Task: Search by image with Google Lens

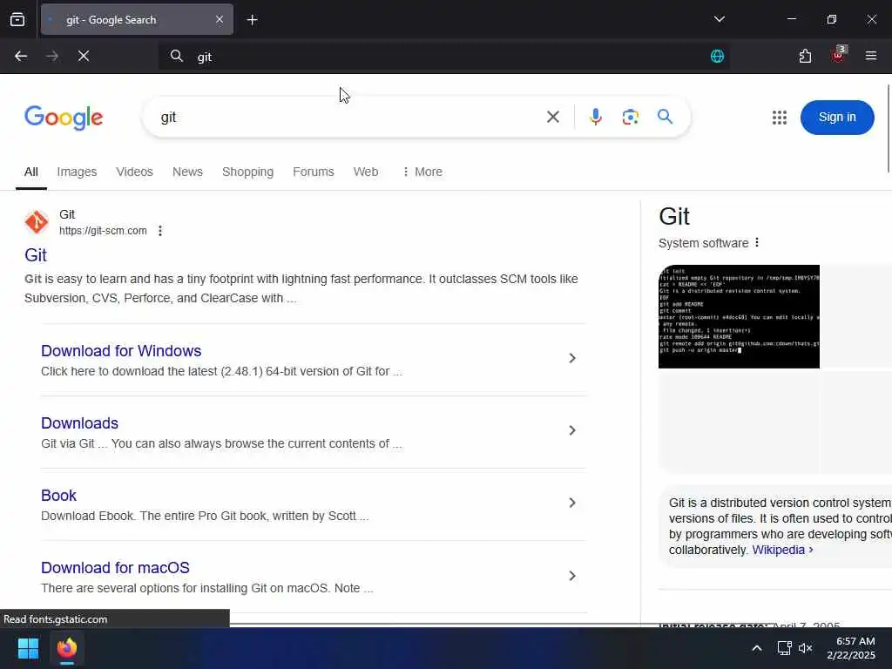Action: tap(630, 117)
